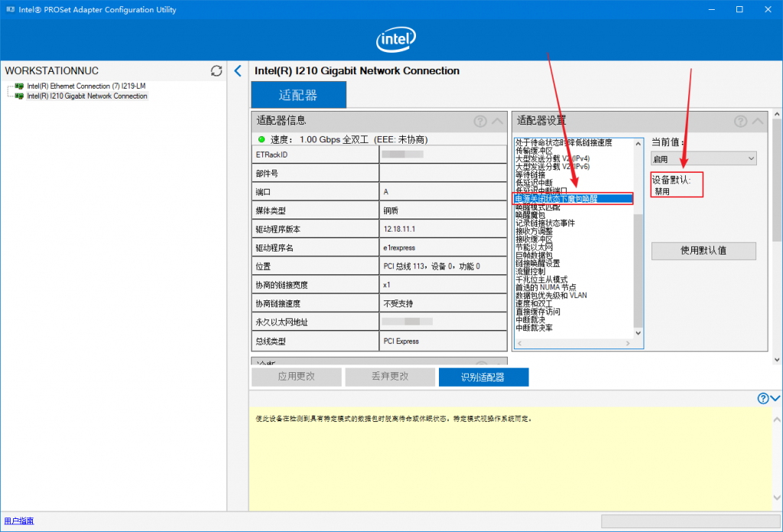The image size is (783, 532).
Task: Select 处于待命状态时降低链接速度 setting
Action: coord(564,143)
